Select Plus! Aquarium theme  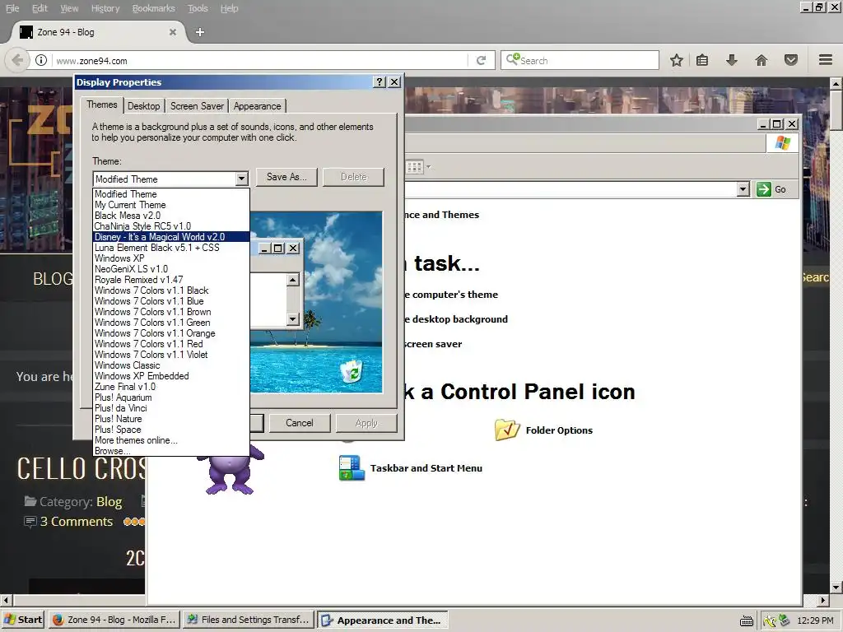pos(171,397)
